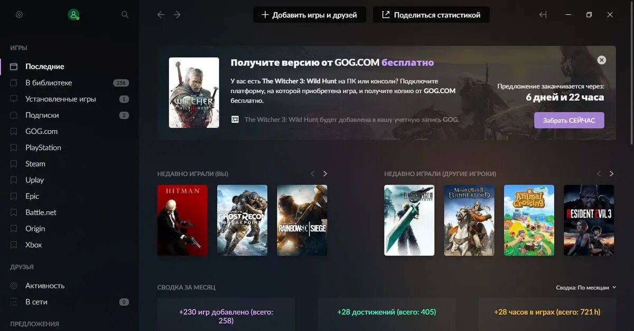Click the share icon on Поделиться статистикой

tap(386, 15)
